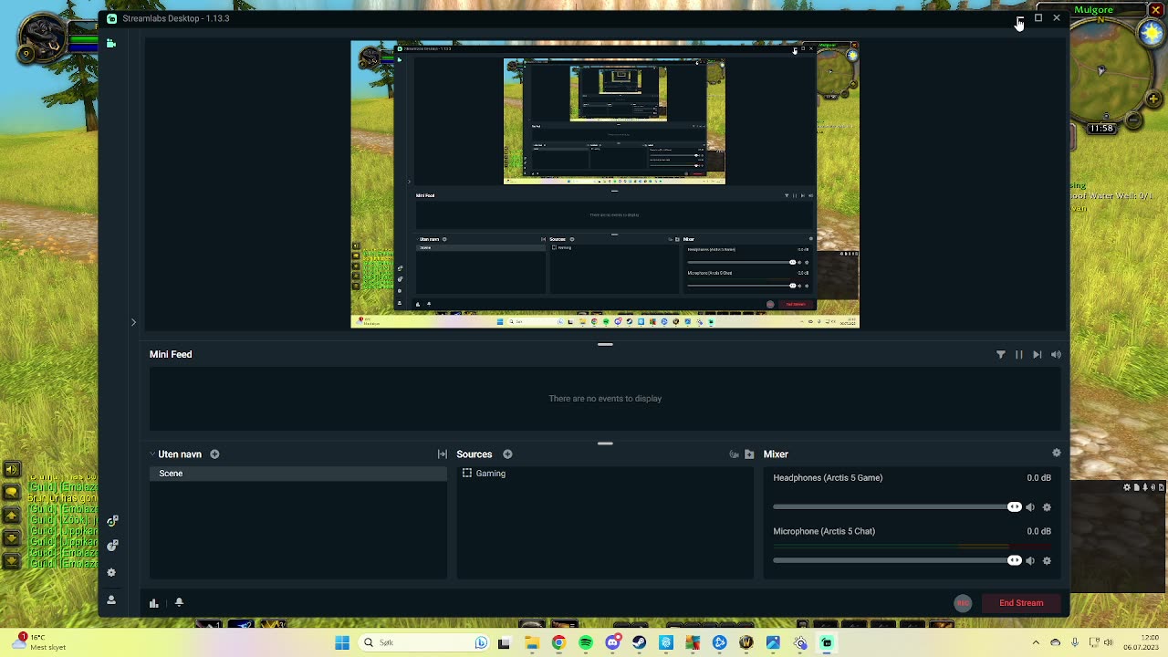Show hidden system tray icons
This screenshot has width=1168, height=657.
pyautogui.click(x=1036, y=642)
